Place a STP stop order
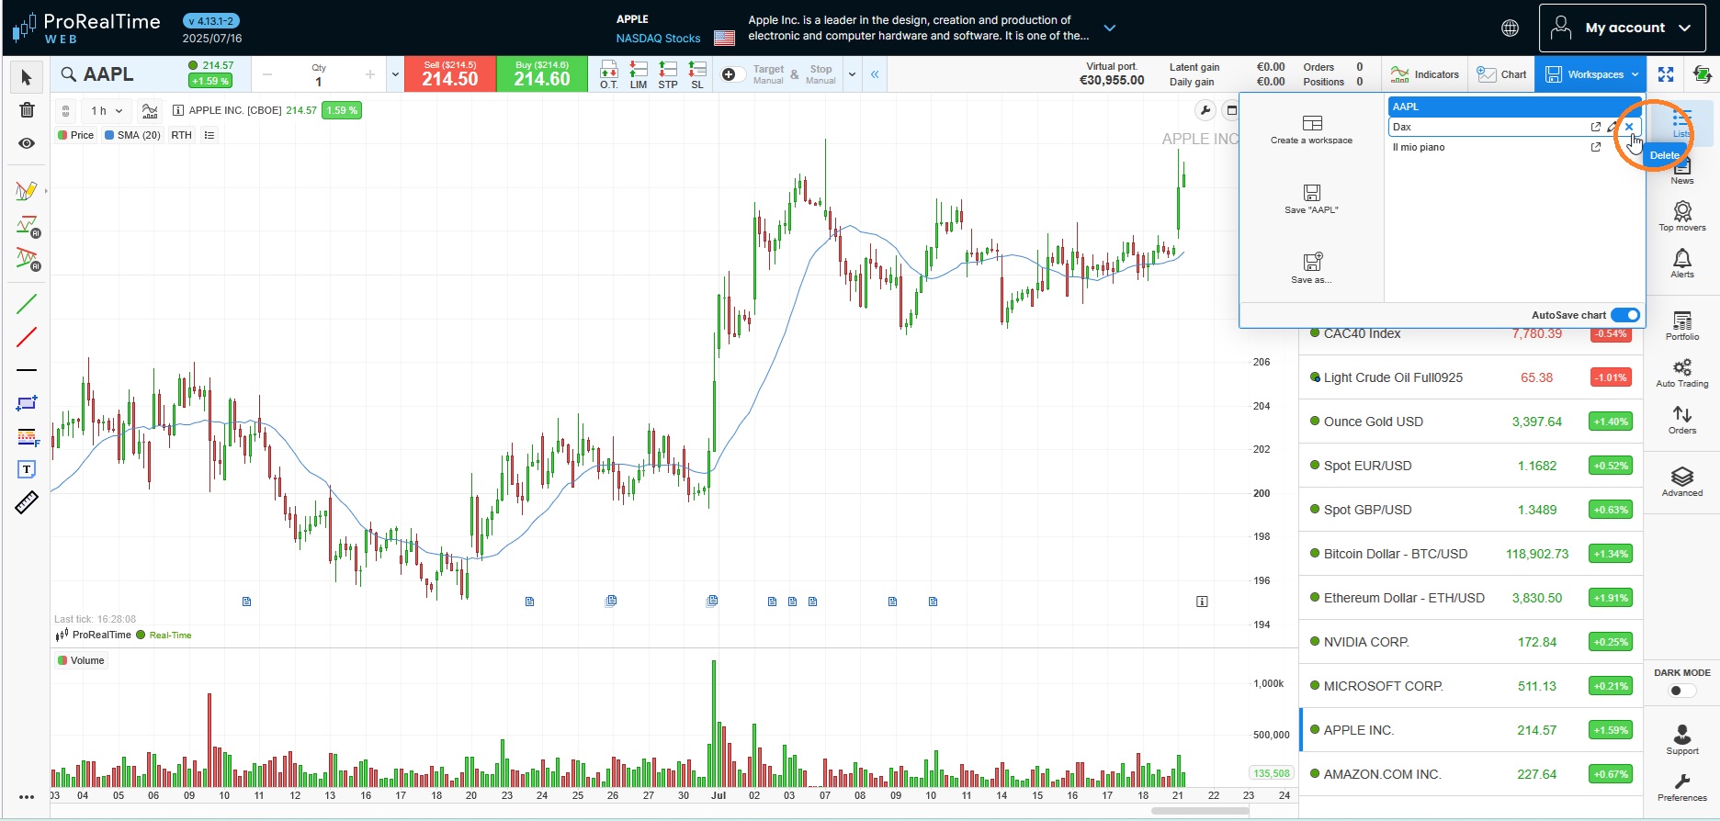Image resolution: width=1720 pixels, height=821 pixels. click(668, 74)
